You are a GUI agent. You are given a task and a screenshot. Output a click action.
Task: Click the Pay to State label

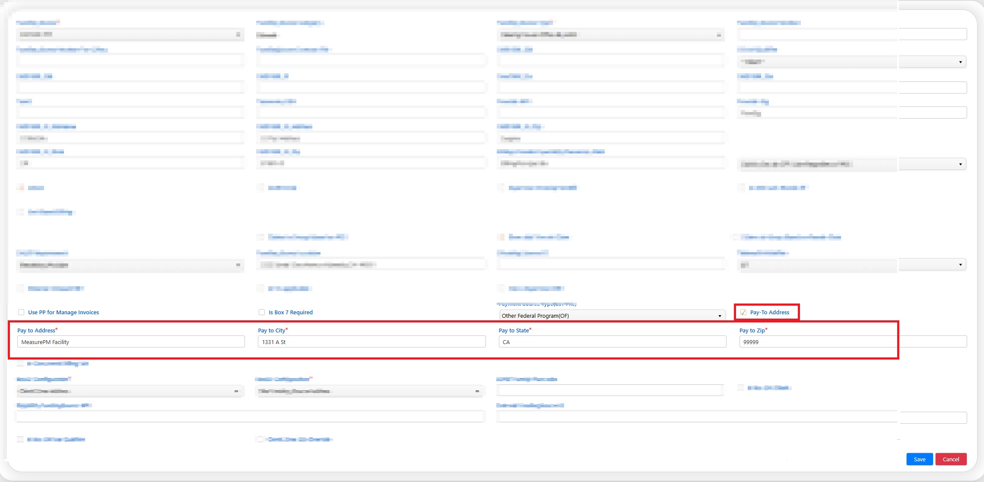point(514,330)
